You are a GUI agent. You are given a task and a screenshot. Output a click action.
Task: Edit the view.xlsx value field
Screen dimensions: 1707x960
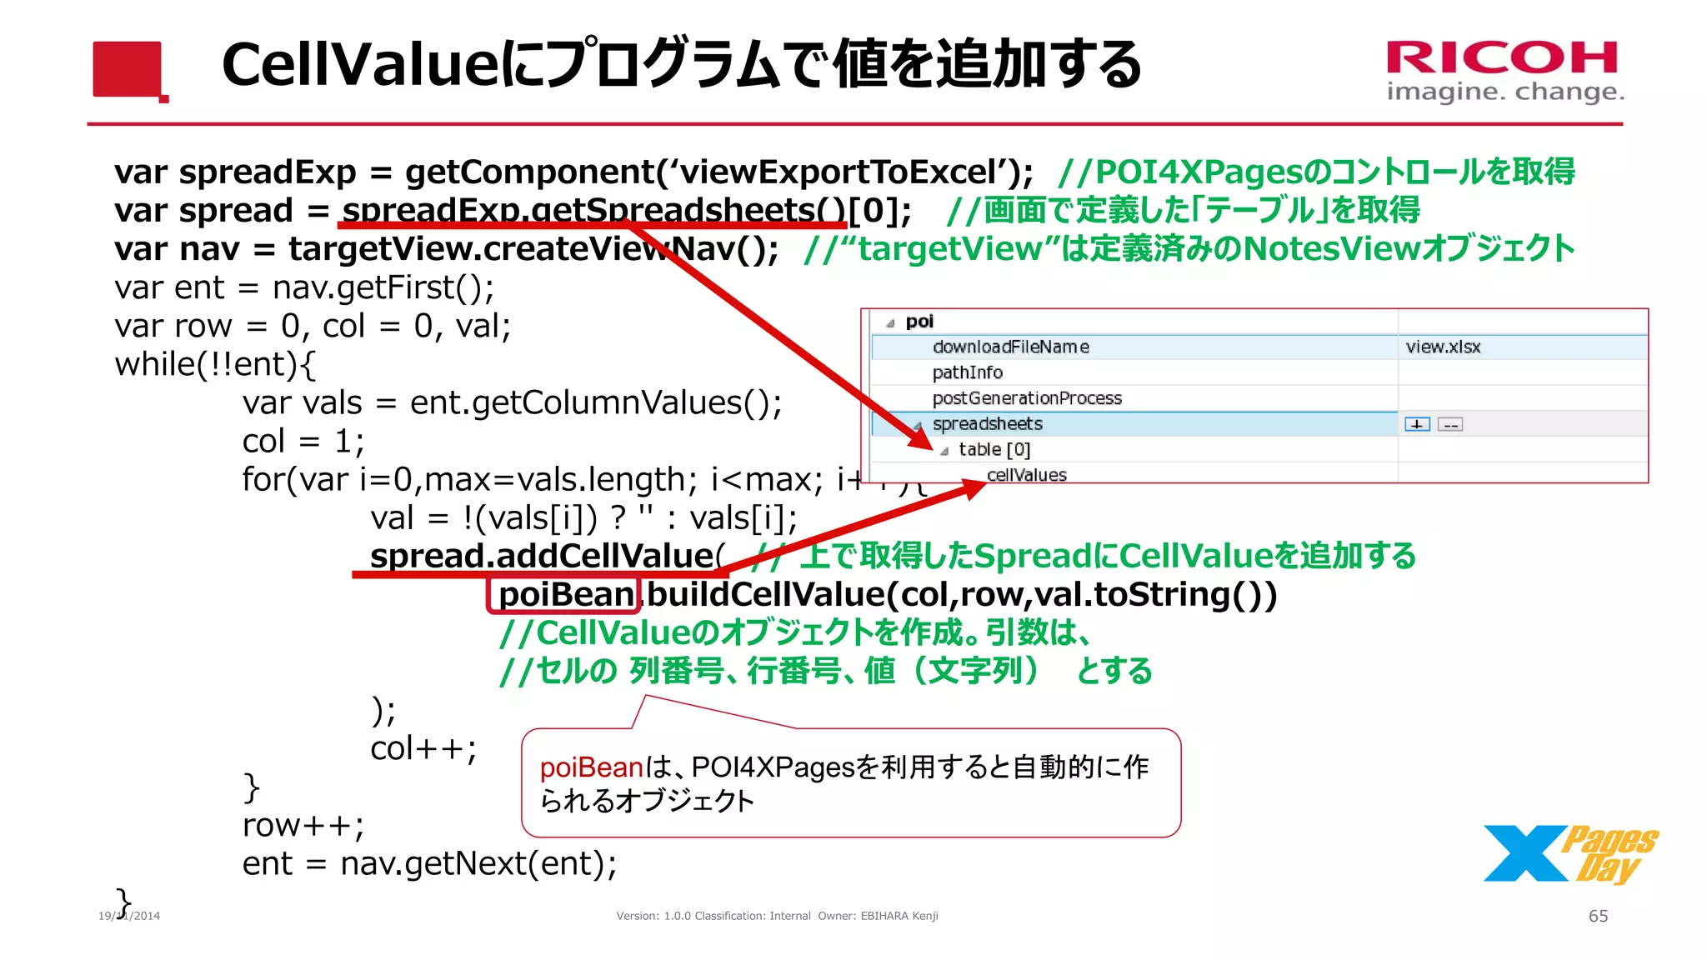tap(1523, 347)
